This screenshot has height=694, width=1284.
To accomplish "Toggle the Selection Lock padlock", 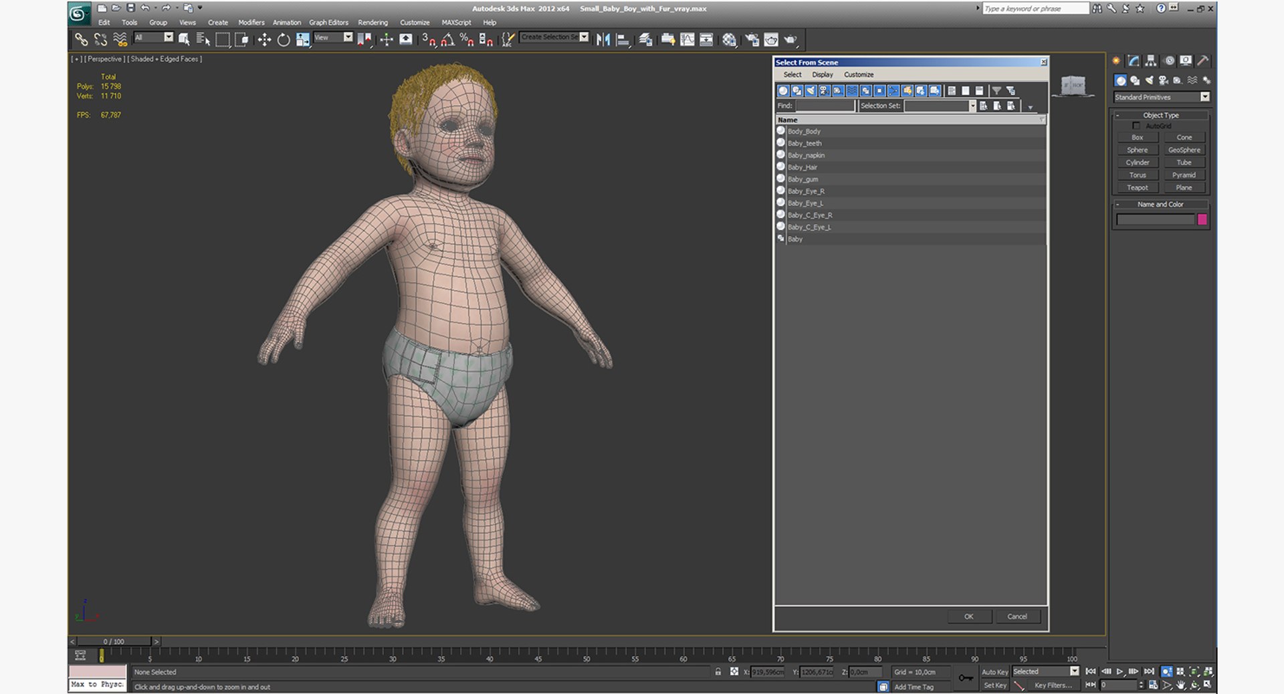I will click(x=718, y=672).
